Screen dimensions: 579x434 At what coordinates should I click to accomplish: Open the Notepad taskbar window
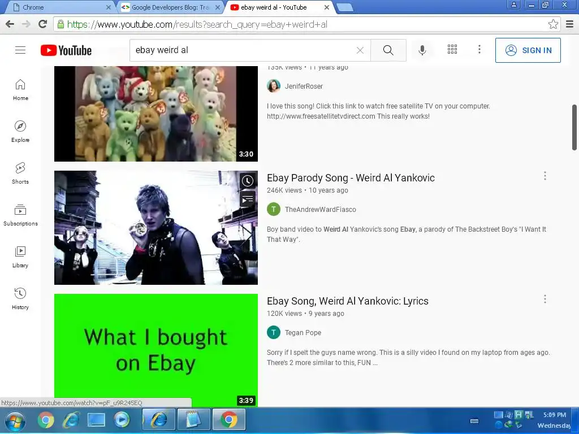tap(194, 420)
